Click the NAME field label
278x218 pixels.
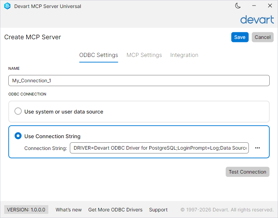(x=14, y=68)
